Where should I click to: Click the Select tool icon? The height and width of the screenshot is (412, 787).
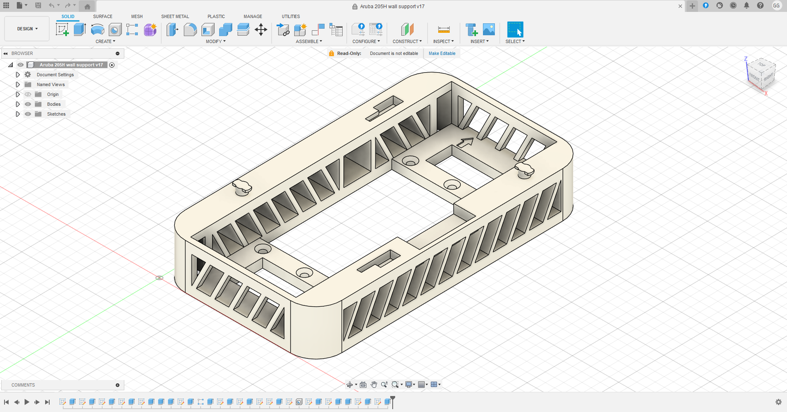[515, 30]
